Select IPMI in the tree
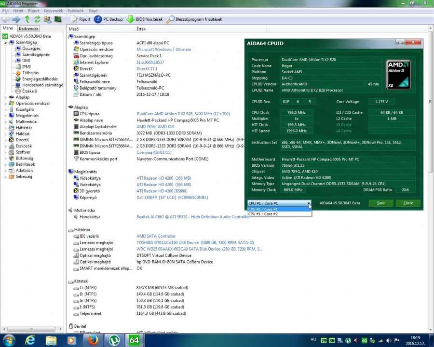 coord(27,67)
